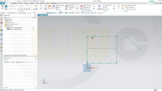
Task: Switch to the Analysis ribbon tab
Action: point(32,3)
